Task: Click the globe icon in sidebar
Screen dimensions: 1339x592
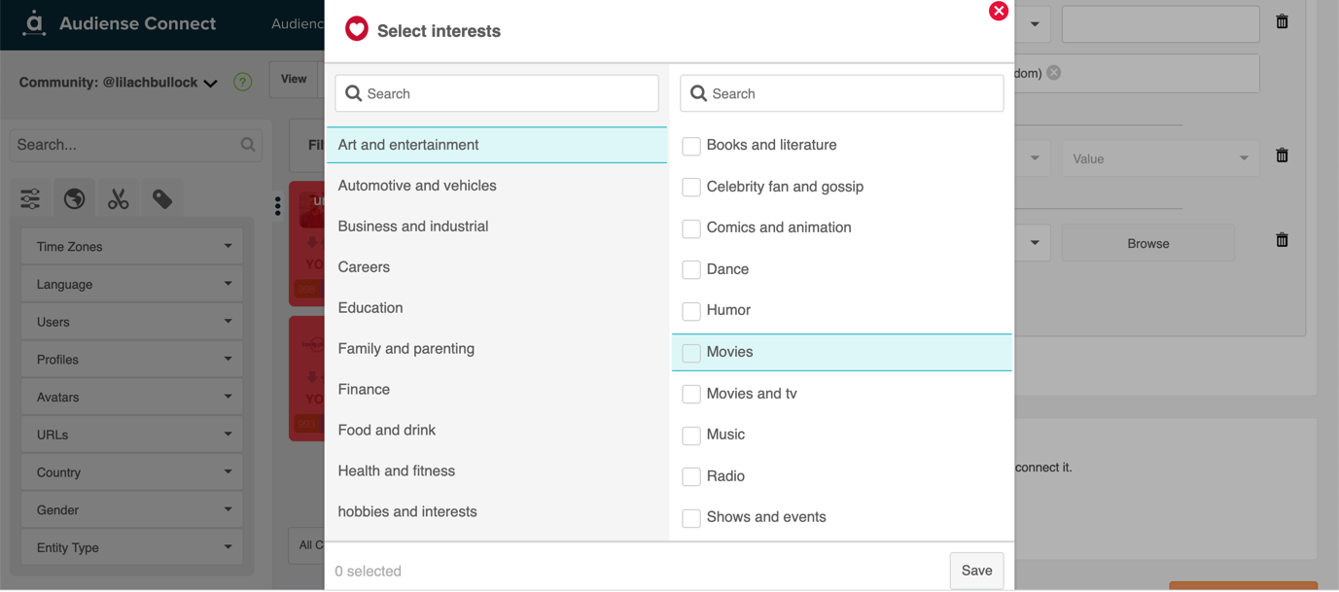Action: point(74,199)
